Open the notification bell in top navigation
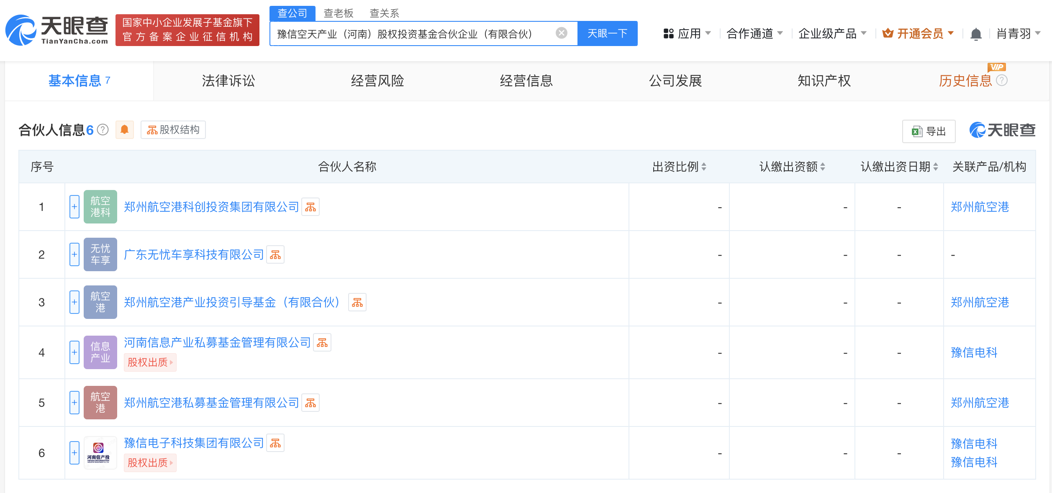1052x493 pixels. (976, 33)
